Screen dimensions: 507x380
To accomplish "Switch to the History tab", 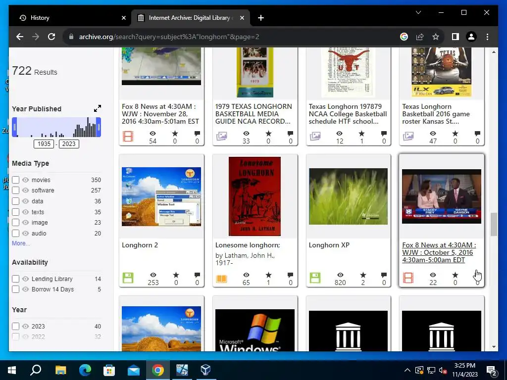I will click(x=70, y=18).
